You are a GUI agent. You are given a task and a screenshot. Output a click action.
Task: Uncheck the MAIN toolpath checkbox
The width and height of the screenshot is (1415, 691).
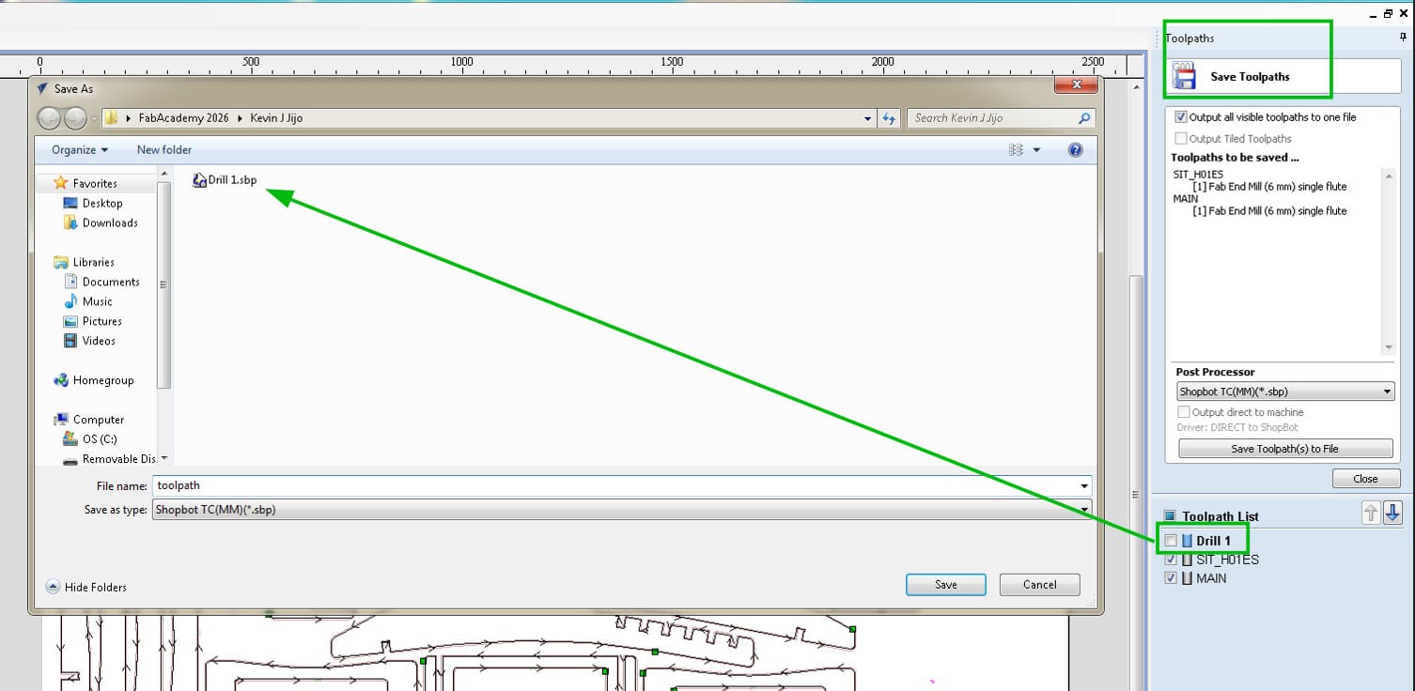pos(1171,578)
